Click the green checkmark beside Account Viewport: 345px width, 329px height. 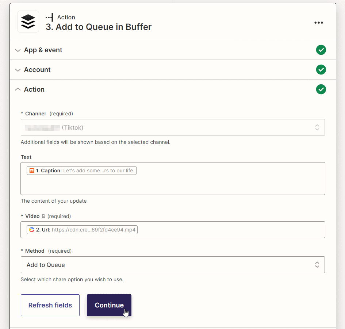click(321, 70)
